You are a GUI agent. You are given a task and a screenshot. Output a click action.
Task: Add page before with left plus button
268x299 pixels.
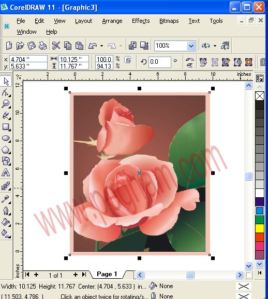36,275
